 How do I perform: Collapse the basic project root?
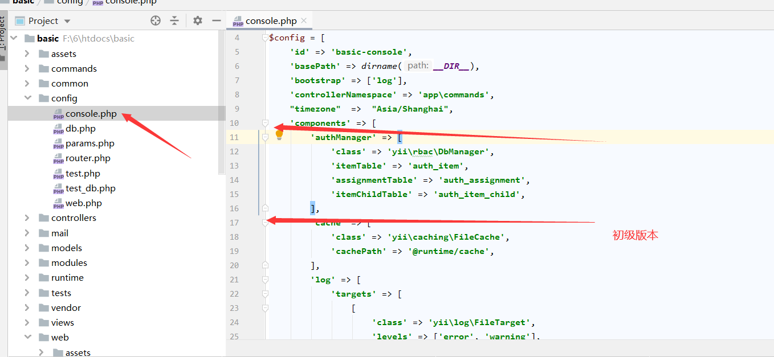pyautogui.click(x=14, y=39)
